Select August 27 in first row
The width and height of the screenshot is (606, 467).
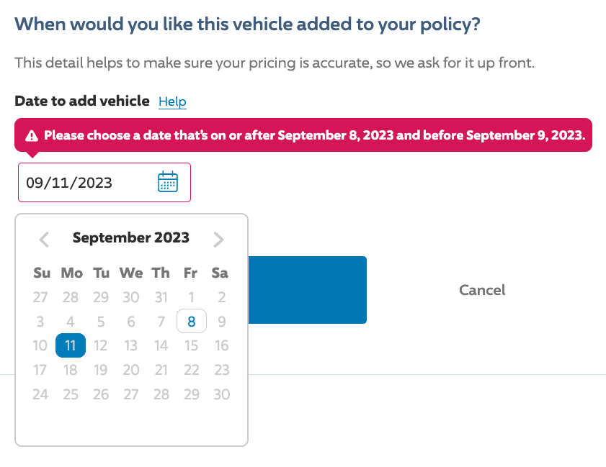pos(40,297)
